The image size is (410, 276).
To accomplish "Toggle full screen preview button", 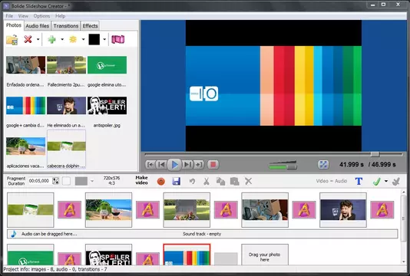I will 323,165.
